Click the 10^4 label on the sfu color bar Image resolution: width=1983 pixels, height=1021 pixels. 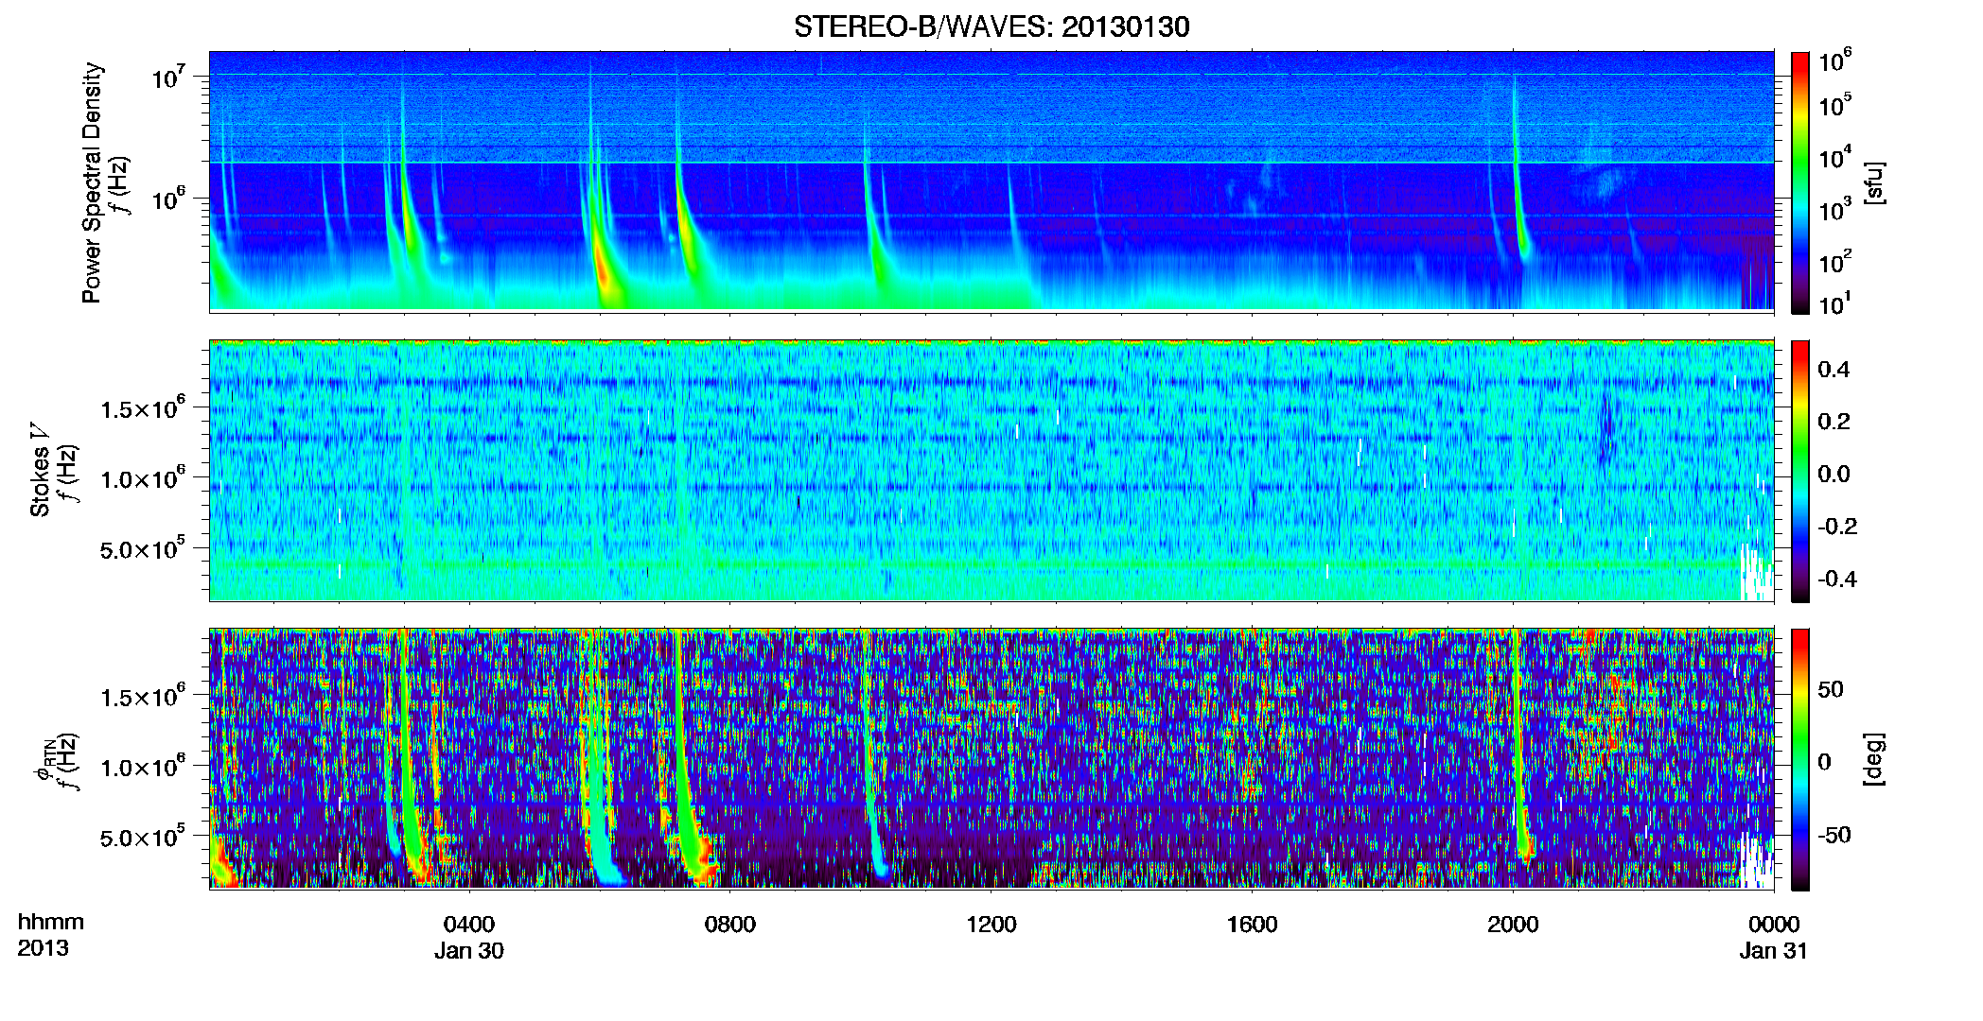click(x=1835, y=158)
